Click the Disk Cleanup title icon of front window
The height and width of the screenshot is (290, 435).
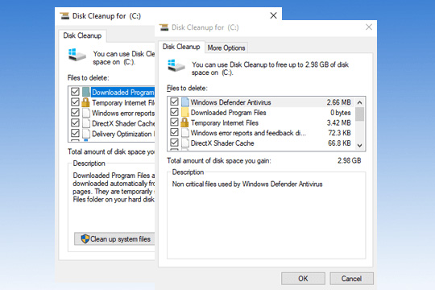(x=164, y=27)
